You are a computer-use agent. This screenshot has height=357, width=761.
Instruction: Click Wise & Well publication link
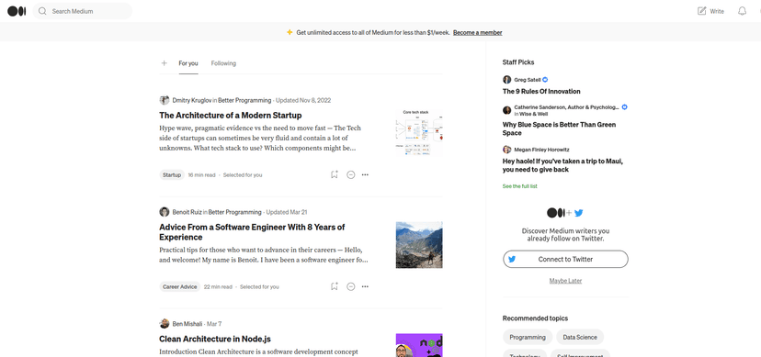tap(533, 114)
